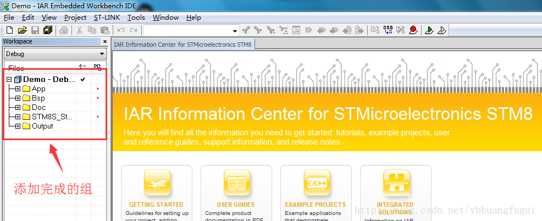Click the Example Projects C/C++ icon
This screenshot has height=221, width=542.
(317, 183)
